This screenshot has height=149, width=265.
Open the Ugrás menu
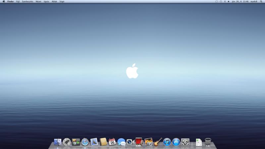click(46, 2)
